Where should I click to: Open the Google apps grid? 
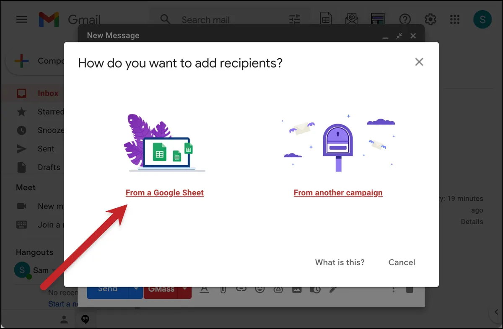455,19
